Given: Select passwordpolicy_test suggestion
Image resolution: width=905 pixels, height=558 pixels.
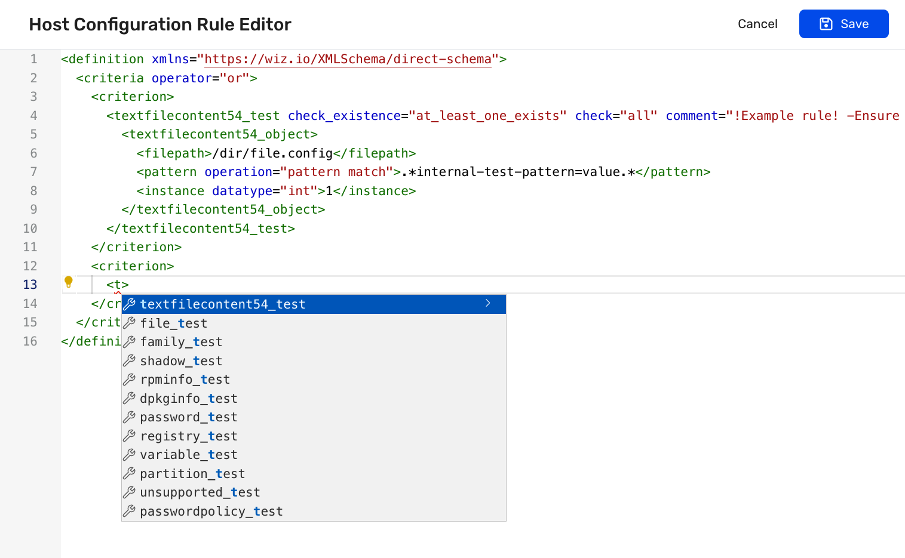Looking at the screenshot, I should [314, 511].
